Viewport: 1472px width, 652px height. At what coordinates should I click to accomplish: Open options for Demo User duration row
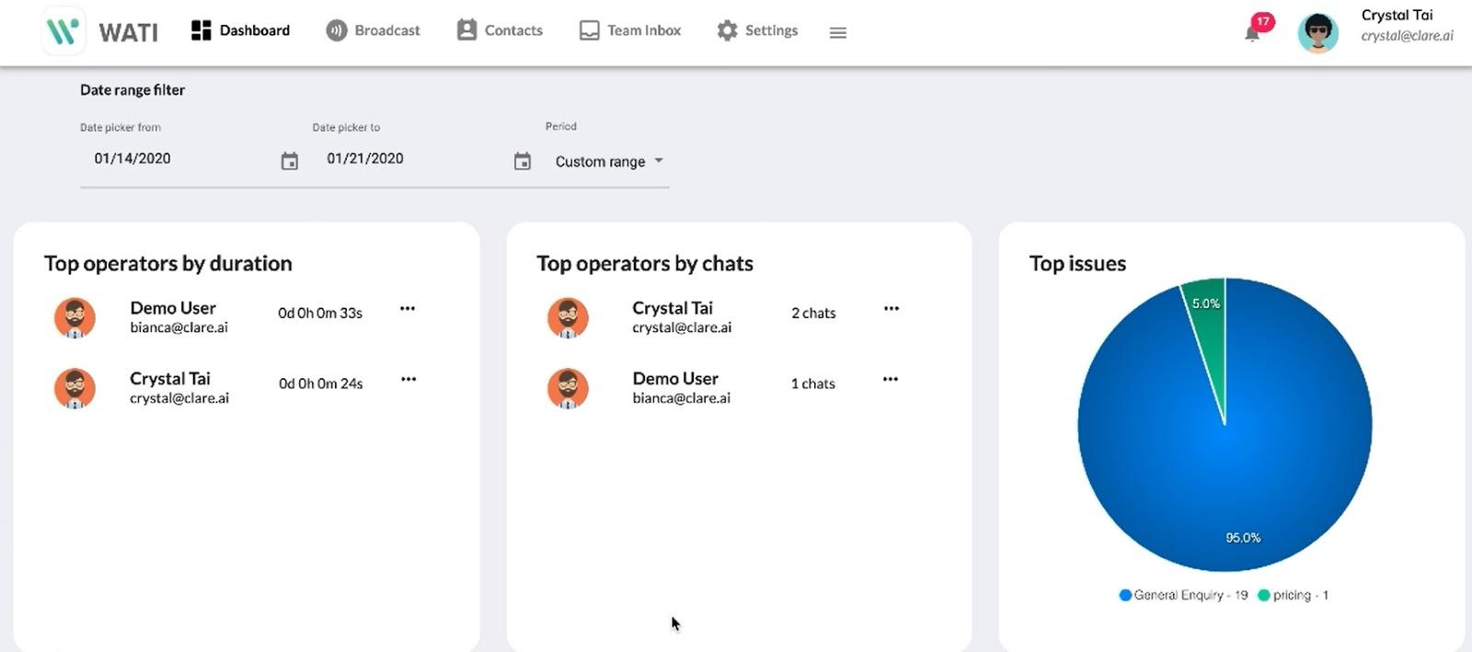408,309
